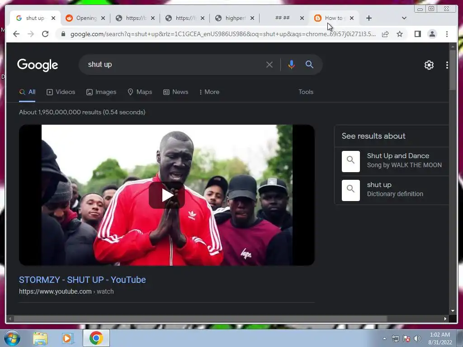Expand the More search categories menu
463x347 pixels.
[x=209, y=92]
